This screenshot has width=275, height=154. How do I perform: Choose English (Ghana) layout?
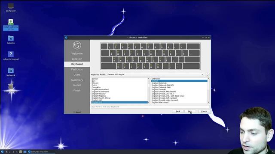pos(99,94)
